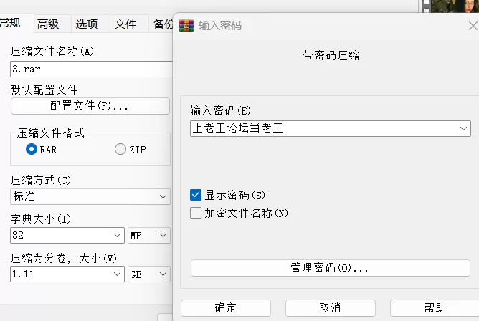The height and width of the screenshot is (321, 479).
Task: Expand the 压缩方式 dropdown showing 标准
Action: coord(163,196)
